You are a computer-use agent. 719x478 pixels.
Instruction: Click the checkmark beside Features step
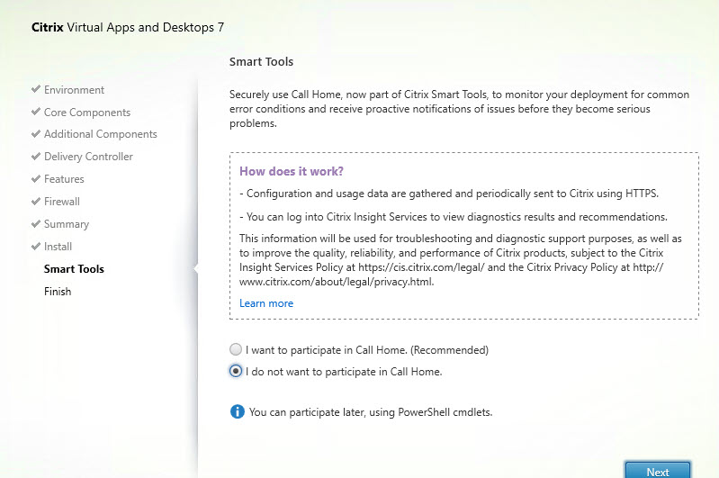pos(35,179)
